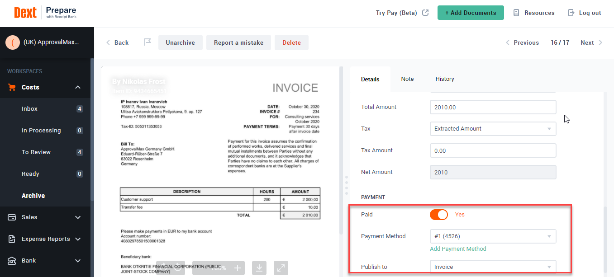The width and height of the screenshot is (614, 277).
Task: Open the Ready folder
Action: (x=45, y=174)
